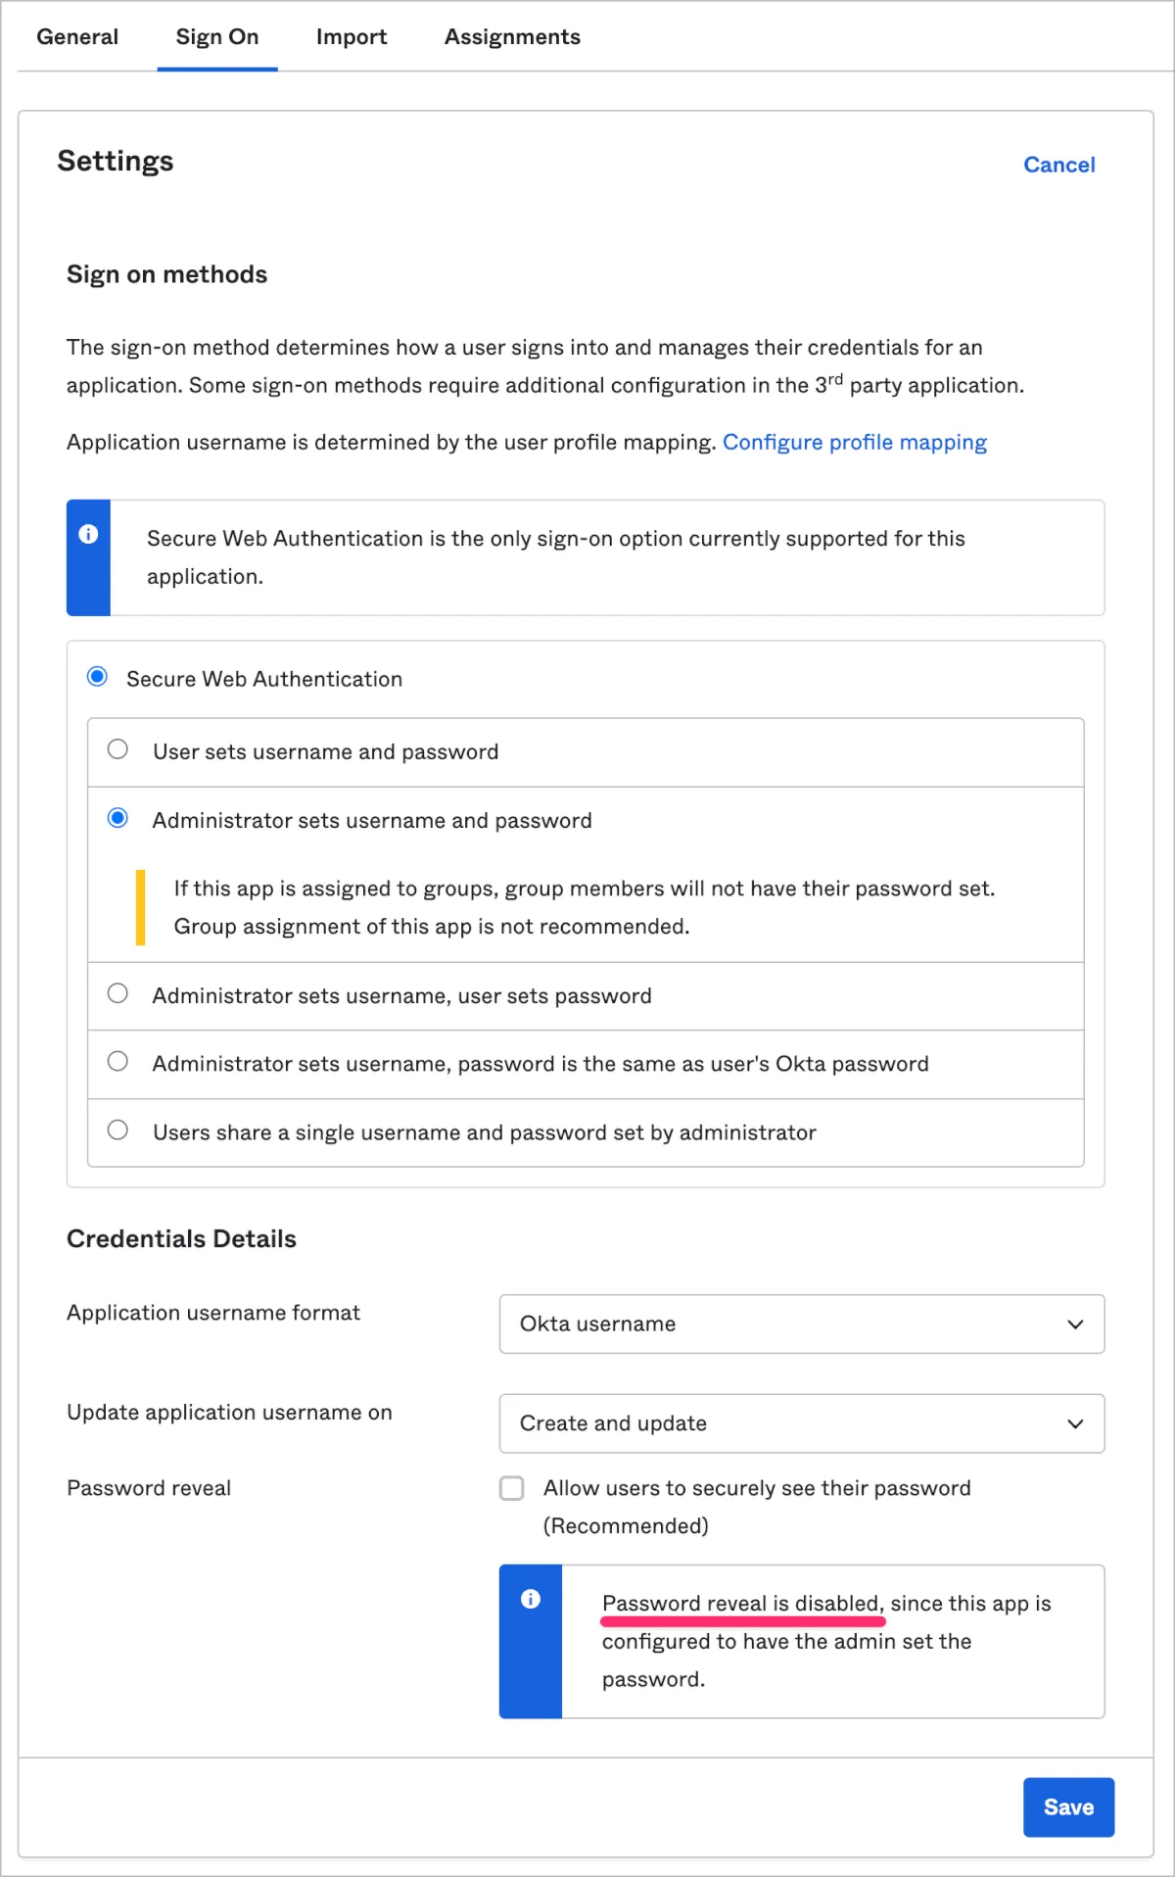The width and height of the screenshot is (1175, 1877).
Task: Select Administrator sets username and password option
Action: (x=117, y=818)
